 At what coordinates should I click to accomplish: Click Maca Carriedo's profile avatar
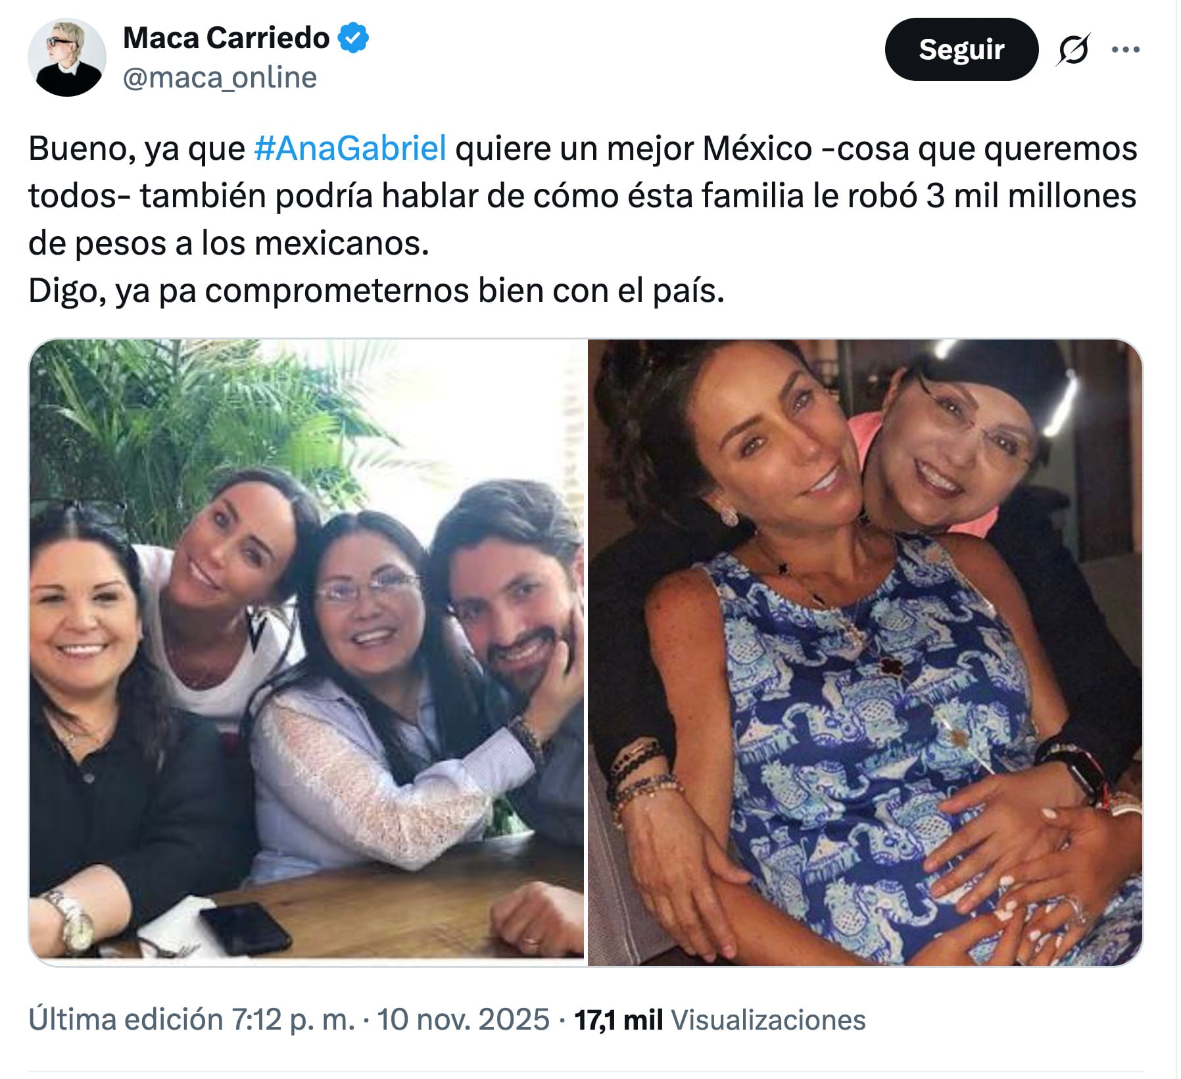click(66, 55)
